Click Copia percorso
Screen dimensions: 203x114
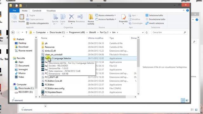(35, 19)
